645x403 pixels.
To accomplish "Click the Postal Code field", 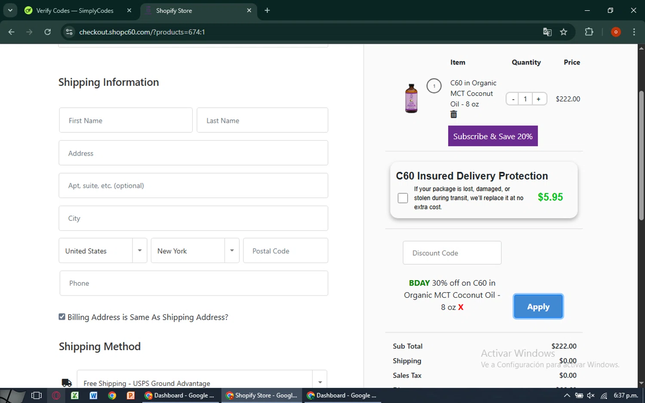I will point(286,250).
